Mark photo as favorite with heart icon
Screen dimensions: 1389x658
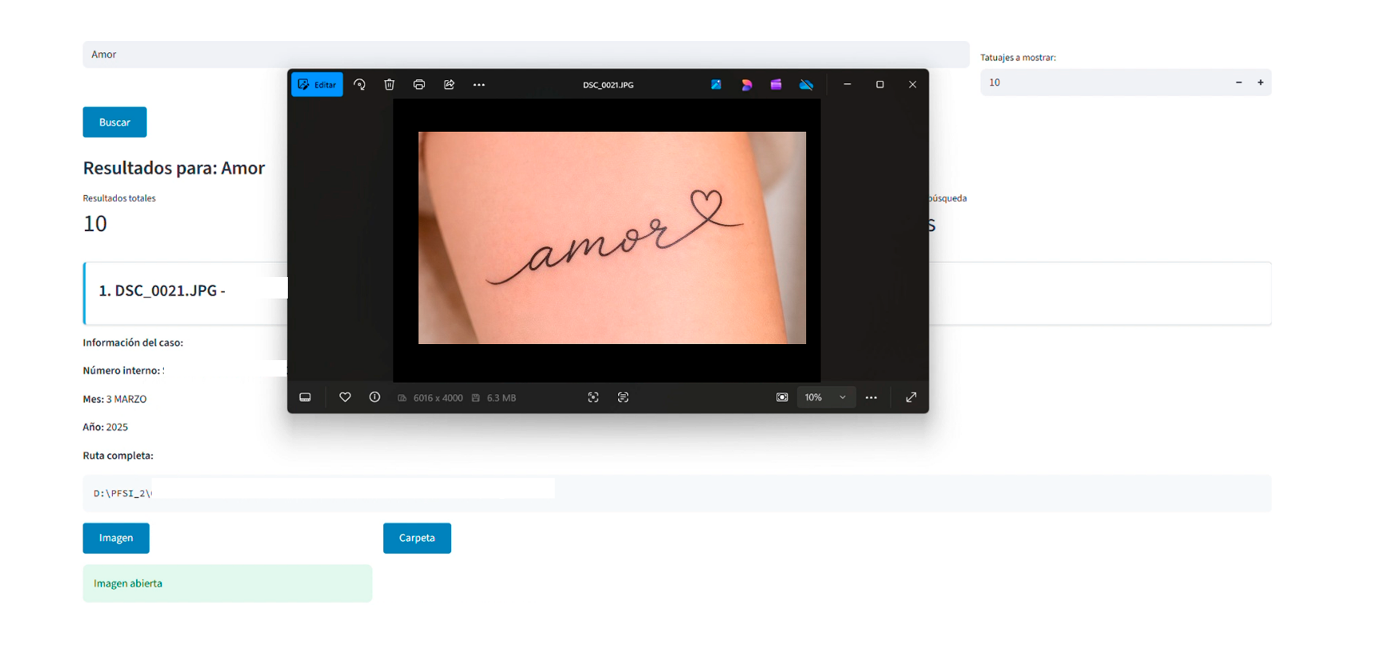[x=345, y=397]
